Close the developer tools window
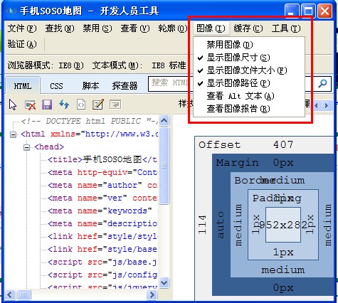Screen dimensions: 338x303 (324, 11)
